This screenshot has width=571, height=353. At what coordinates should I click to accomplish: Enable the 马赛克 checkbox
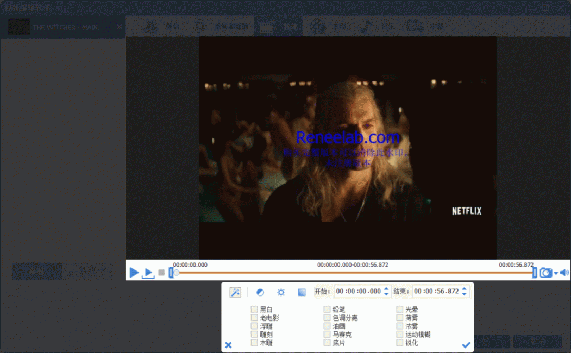tap(327, 334)
